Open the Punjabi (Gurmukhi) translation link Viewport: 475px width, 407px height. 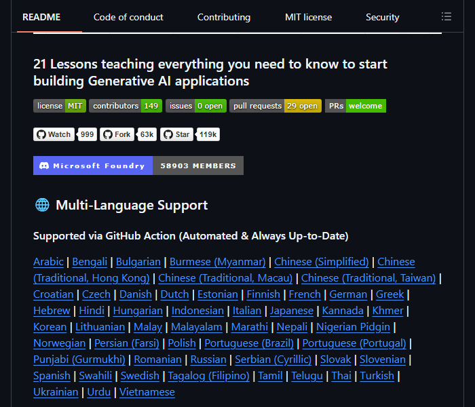click(79, 360)
